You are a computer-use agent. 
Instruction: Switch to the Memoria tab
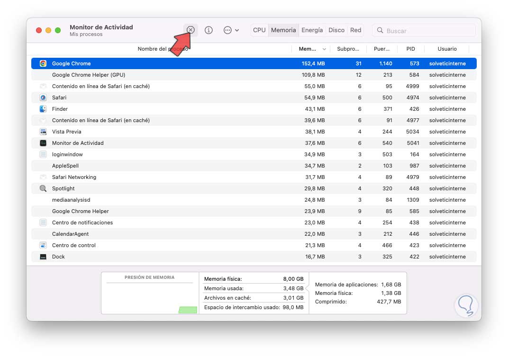[283, 30]
